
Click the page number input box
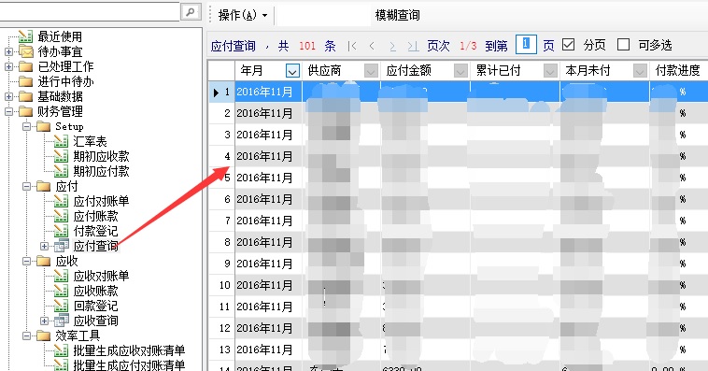pyautogui.click(x=526, y=44)
